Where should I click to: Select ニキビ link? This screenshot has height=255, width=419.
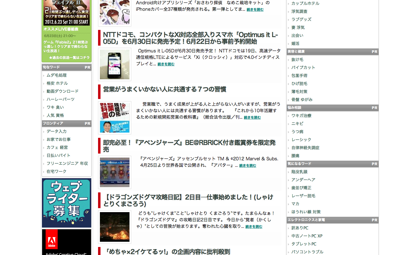[x=297, y=124]
